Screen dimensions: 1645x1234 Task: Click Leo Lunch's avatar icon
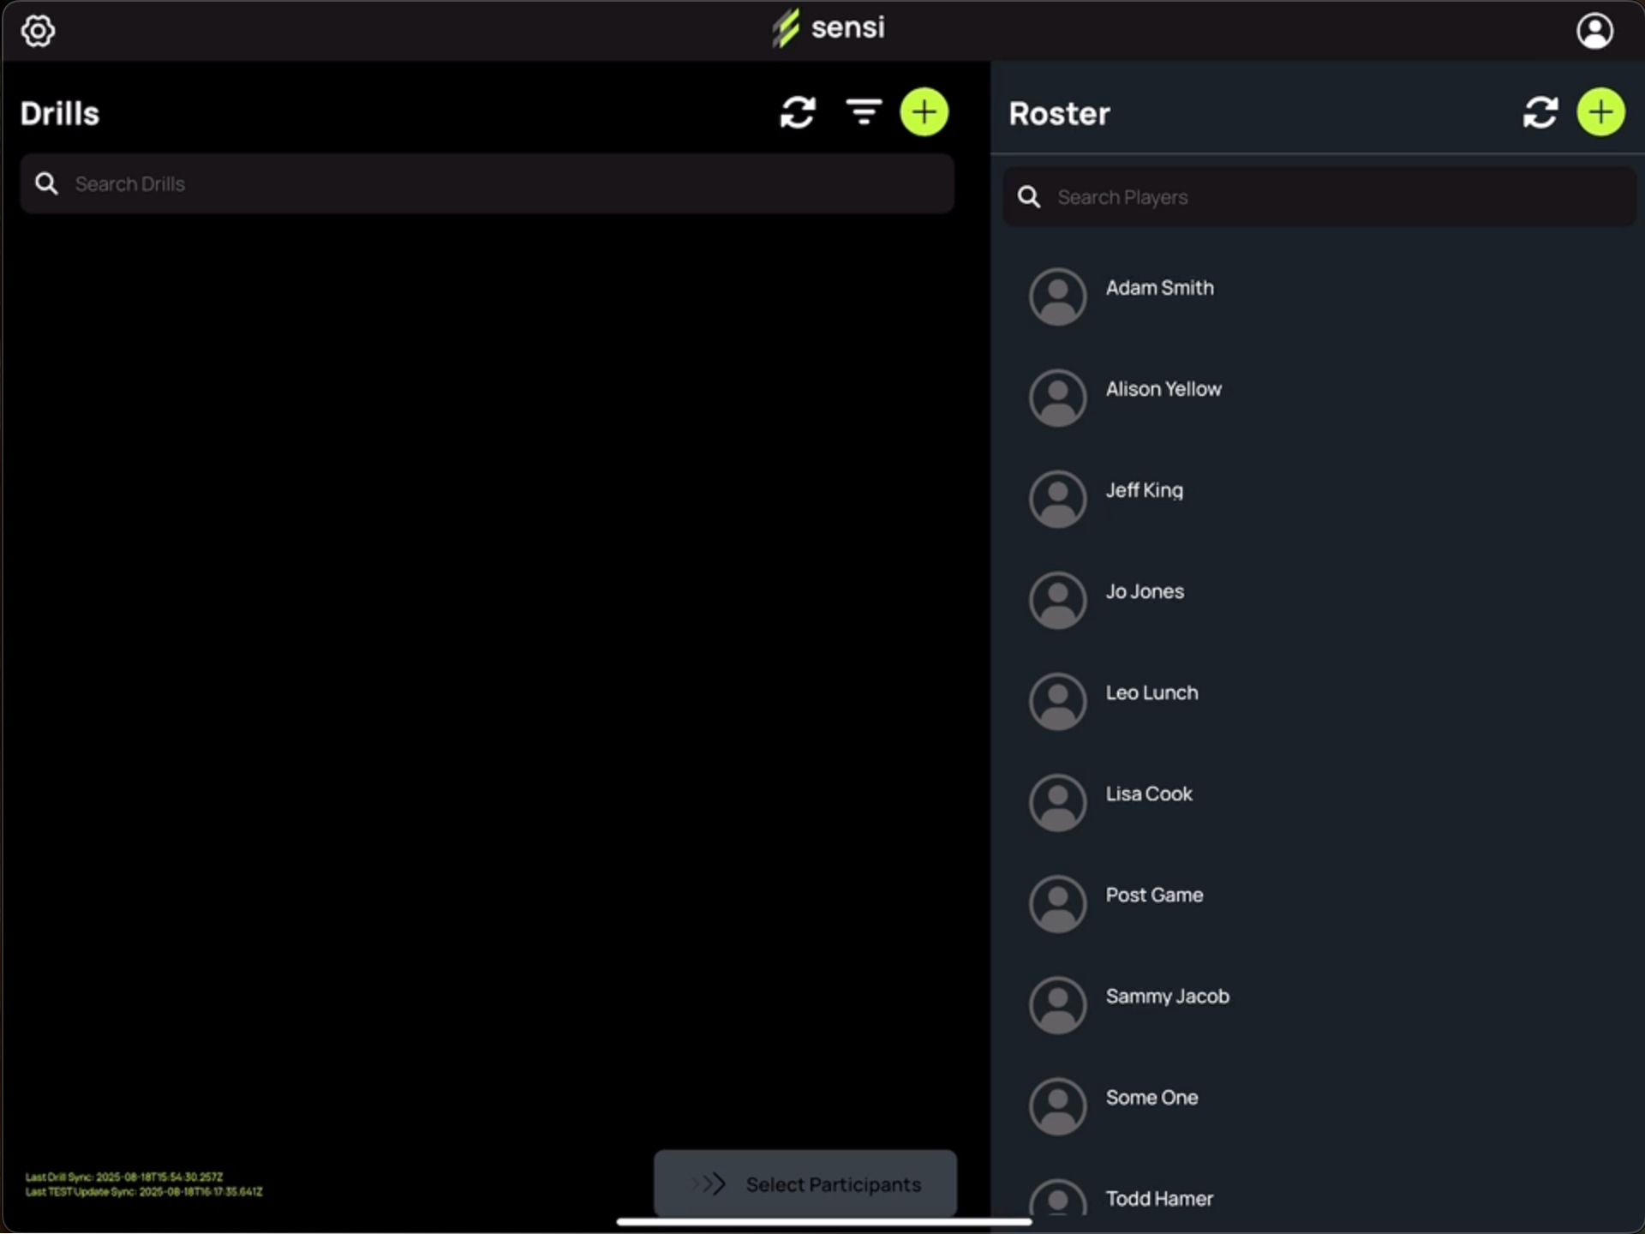pyautogui.click(x=1057, y=701)
